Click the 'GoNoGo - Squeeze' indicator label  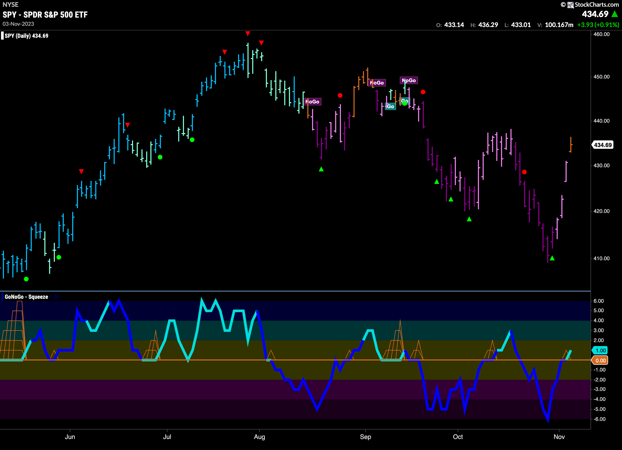(x=26, y=297)
